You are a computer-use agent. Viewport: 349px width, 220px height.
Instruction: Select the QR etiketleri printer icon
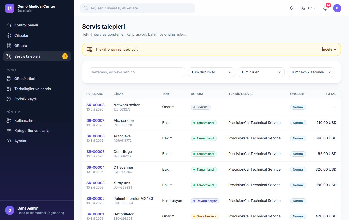click(x=9, y=79)
